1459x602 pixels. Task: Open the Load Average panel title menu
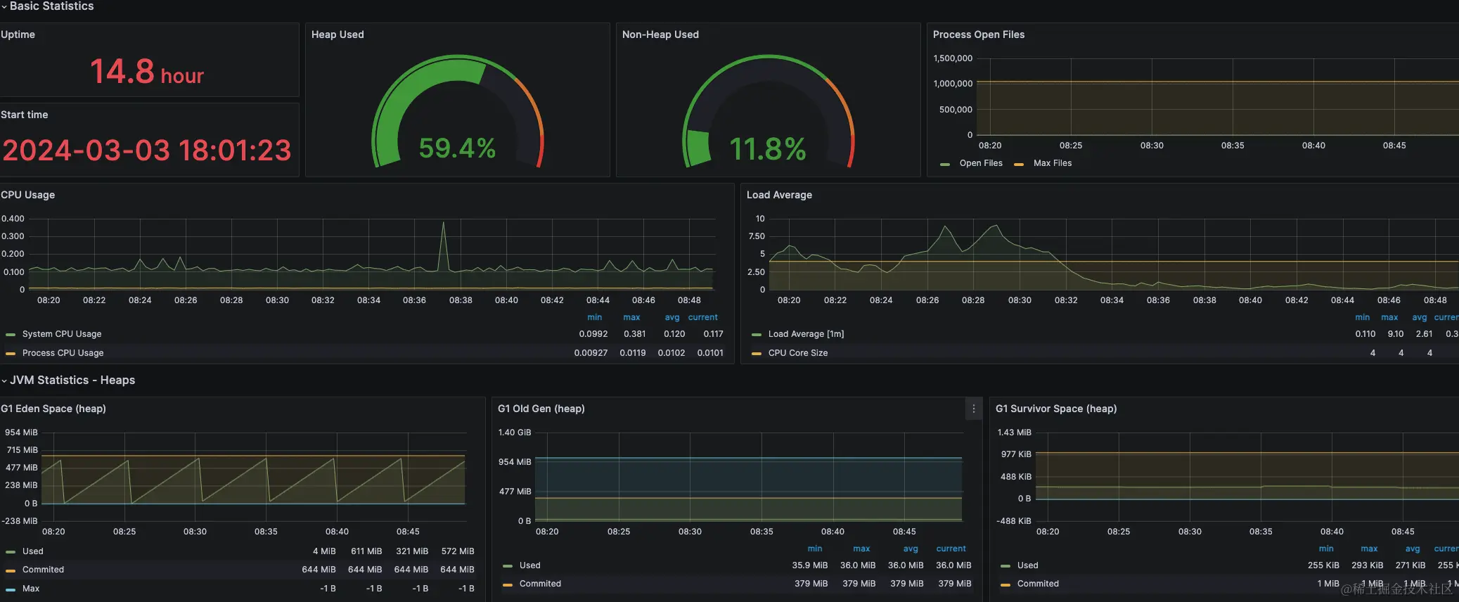coord(779,195)
